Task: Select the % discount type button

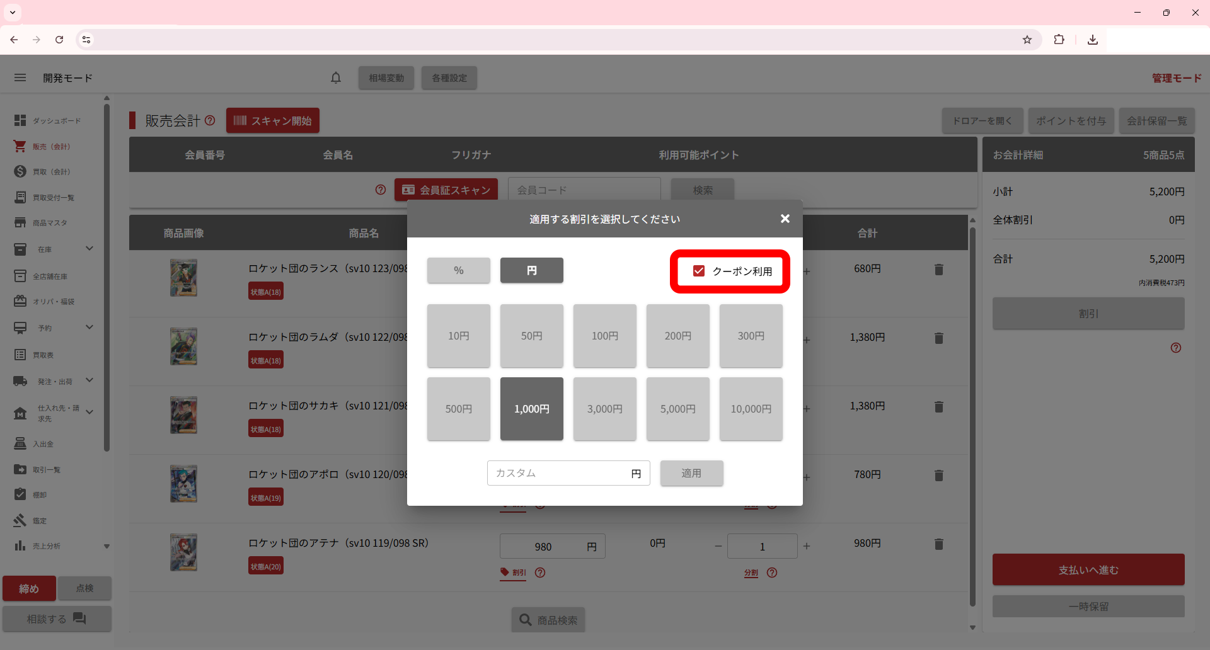Action: point(458,270)
